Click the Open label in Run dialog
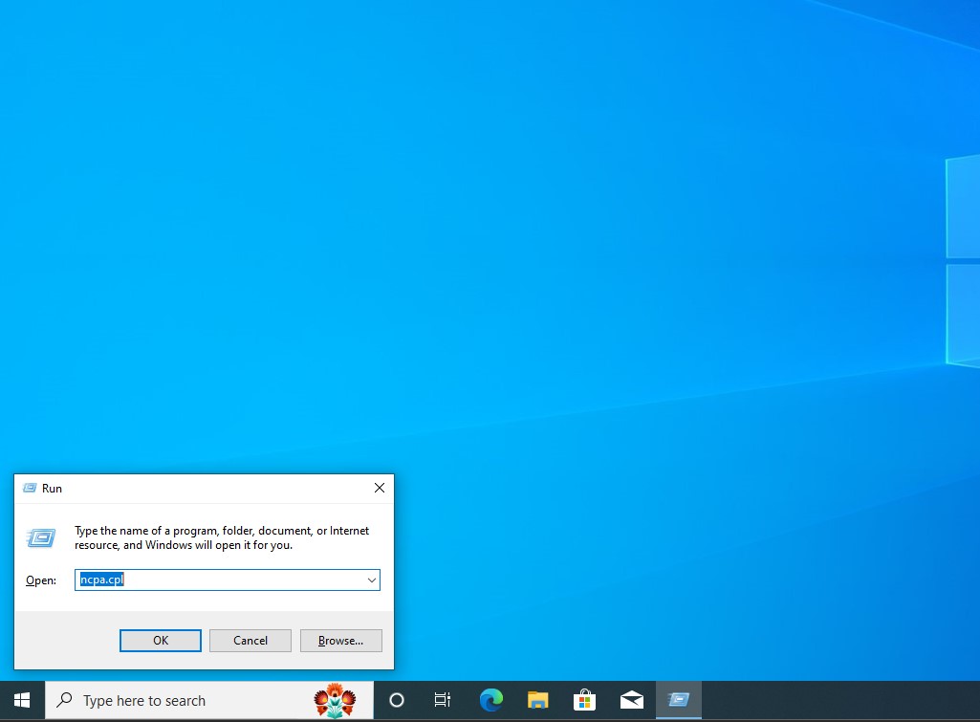The image size is (980, 722). coord(40,580)
